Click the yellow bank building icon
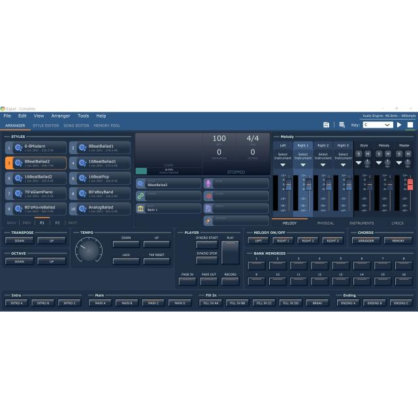The image size is (418, 418). coord(140,208)
